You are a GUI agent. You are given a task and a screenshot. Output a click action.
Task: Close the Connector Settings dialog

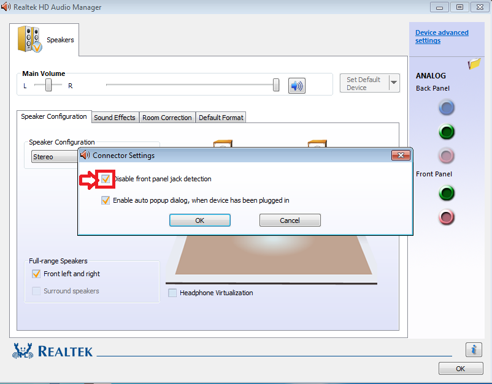point(401,155)
